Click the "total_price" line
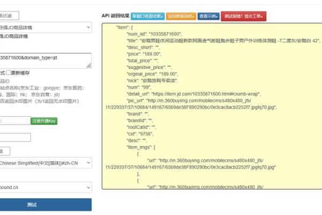322x215 pixels. click(x=142, y=61)
